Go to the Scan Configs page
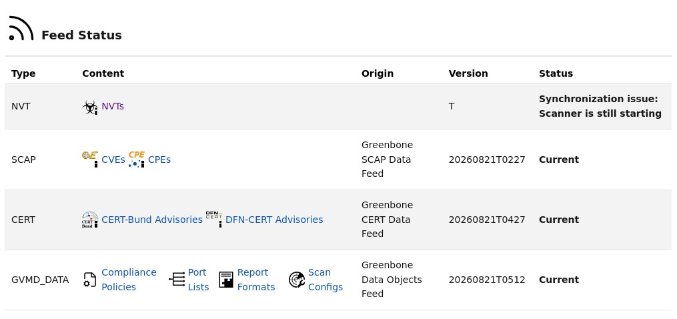Viewport: 677px width, 319px height. pos(325,280)
